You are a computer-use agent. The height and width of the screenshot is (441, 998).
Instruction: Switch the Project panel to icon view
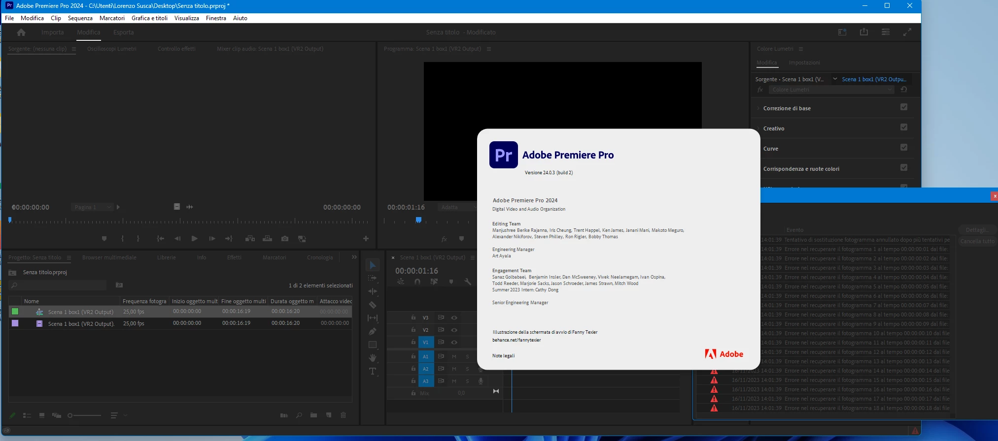42,415
